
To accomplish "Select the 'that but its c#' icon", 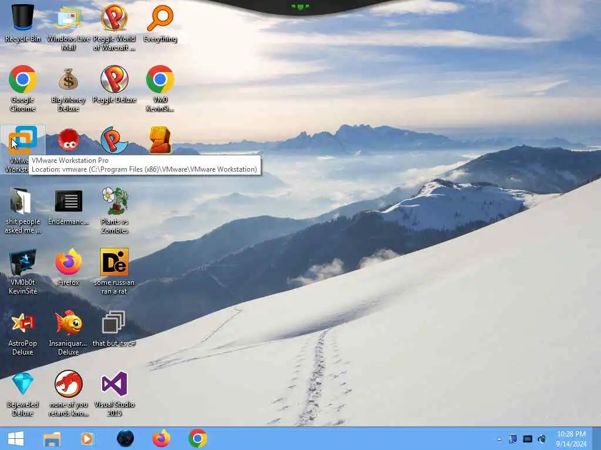I will point(114,328).
